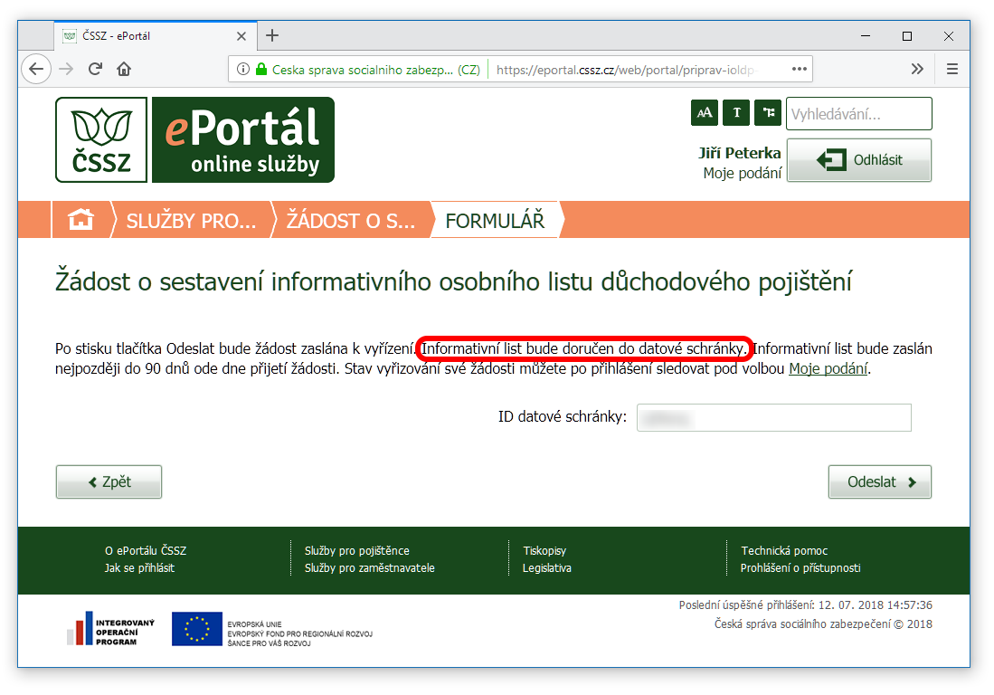The image size is (994, 695).
Task: Click the ePortál online služby banner
Action: [x=243, y=139]
